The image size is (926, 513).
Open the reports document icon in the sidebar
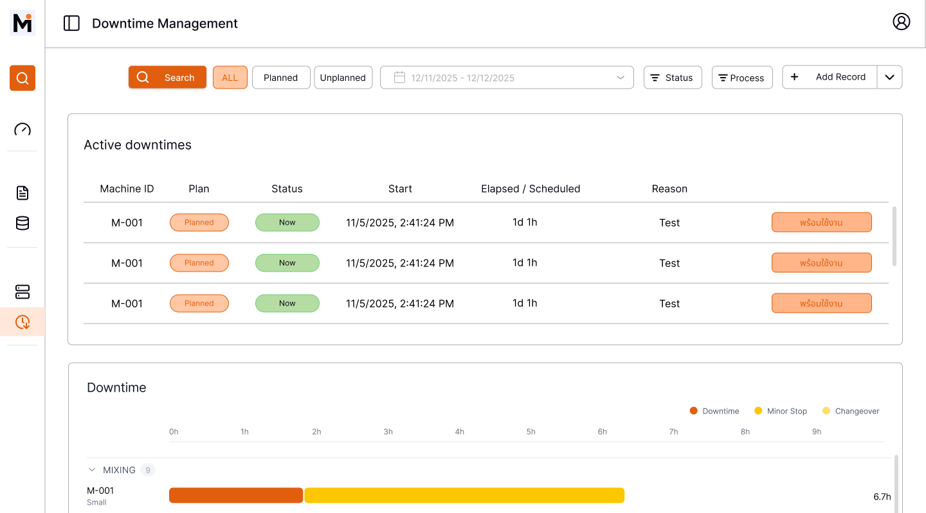[22, 193]
